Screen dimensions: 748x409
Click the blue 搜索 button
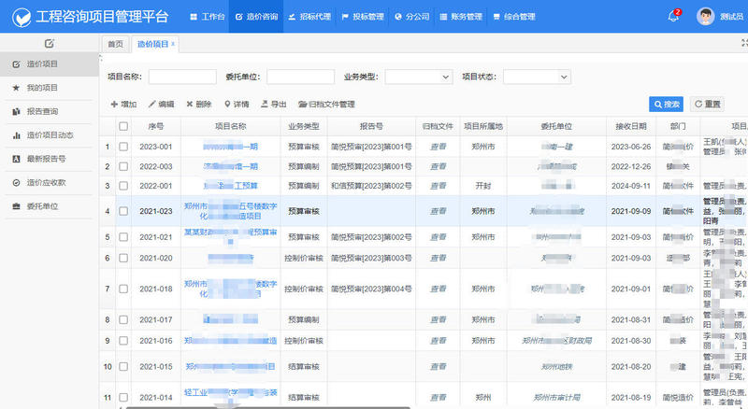click(x=666, y=104)
